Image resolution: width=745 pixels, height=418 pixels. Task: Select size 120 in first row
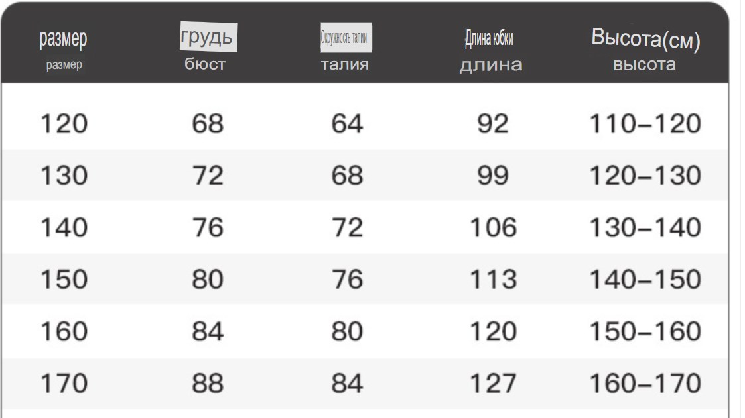click(64, 124)
